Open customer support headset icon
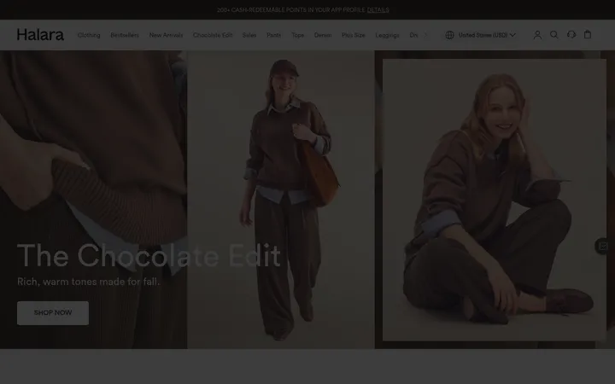Screen dimensions: 615x384 click(x=571, y=34)
